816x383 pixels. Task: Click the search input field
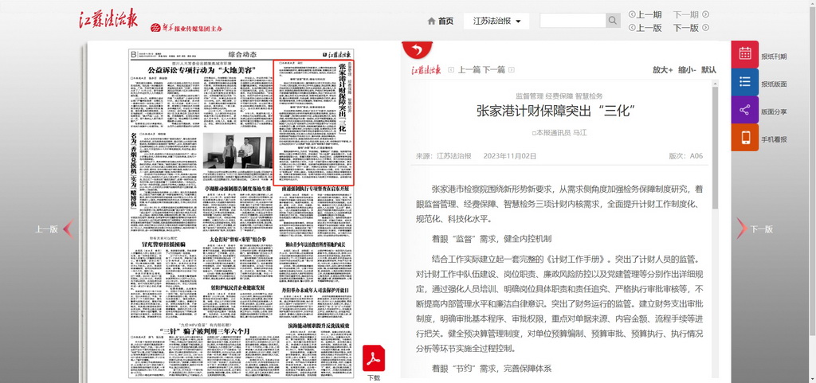[572, 21]
